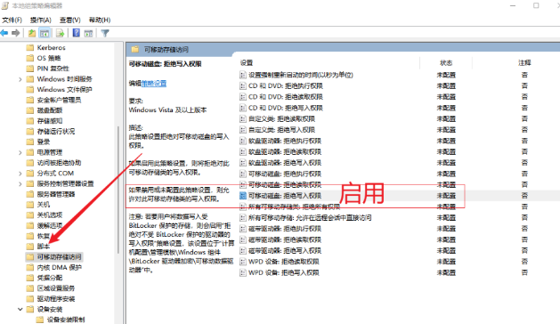Click the folder icon beside '脚本'

click(x=30, y=247)
